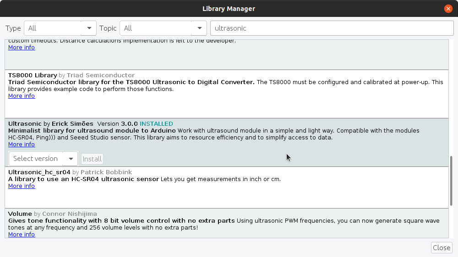The image size is (458, 257).
Task: Click the Install button for Ultrasonic
Action: (92, 159)
